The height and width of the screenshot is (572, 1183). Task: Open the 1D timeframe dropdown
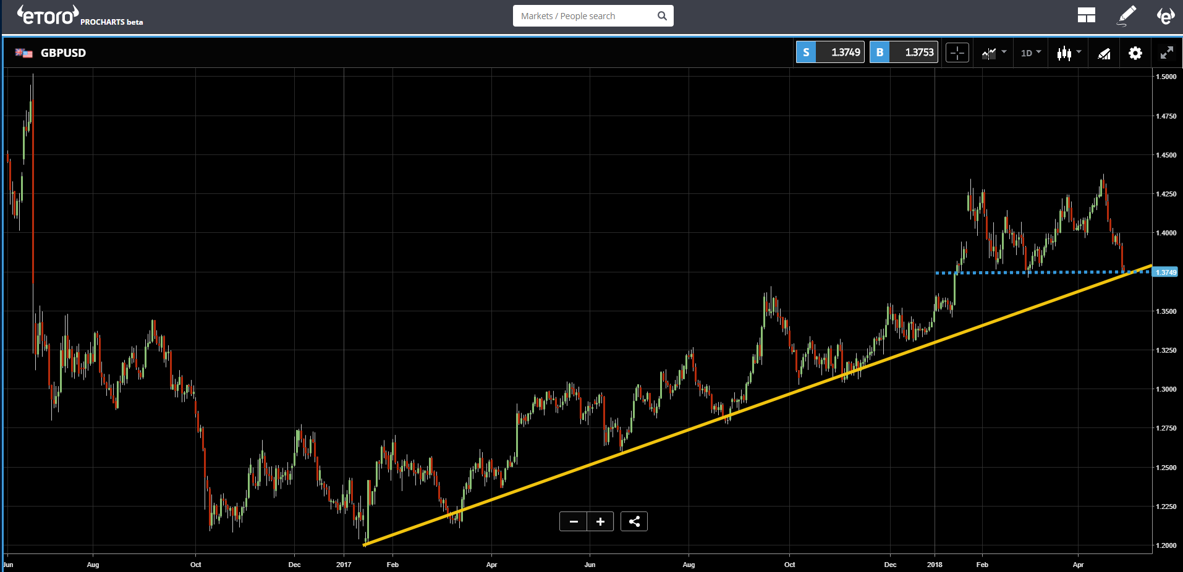[x=1028, y=53]
